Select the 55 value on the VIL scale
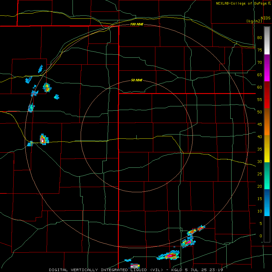The image size is (272, 272). [260, 99]
